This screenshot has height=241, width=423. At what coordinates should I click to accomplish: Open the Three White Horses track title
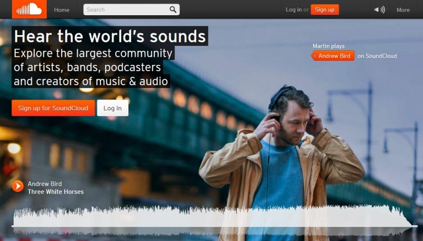55,192
